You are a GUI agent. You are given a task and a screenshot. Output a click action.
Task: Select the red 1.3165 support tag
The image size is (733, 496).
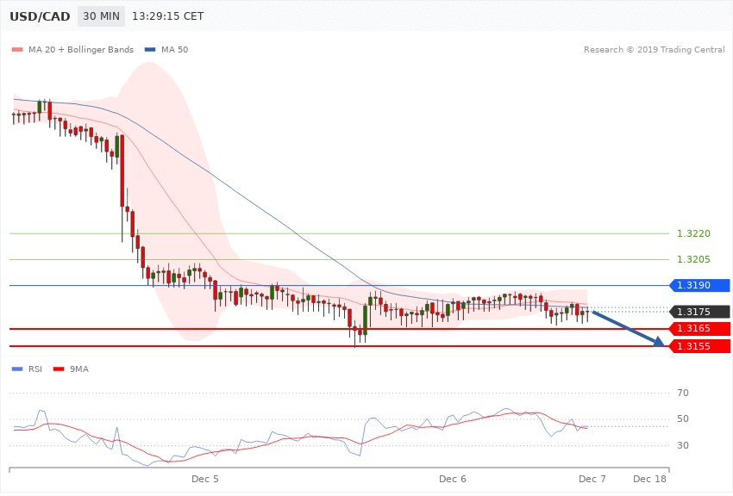coord(699,329)
